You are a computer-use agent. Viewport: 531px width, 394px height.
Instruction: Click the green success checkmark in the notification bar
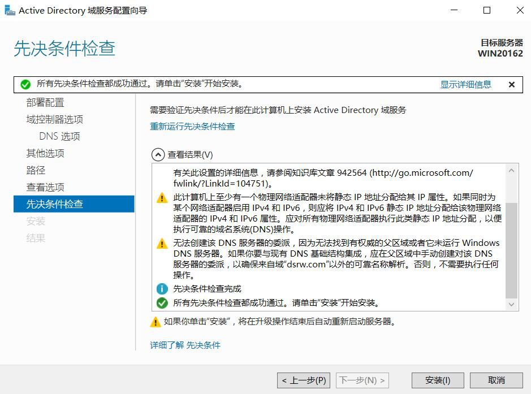click(x=25, y=84)
